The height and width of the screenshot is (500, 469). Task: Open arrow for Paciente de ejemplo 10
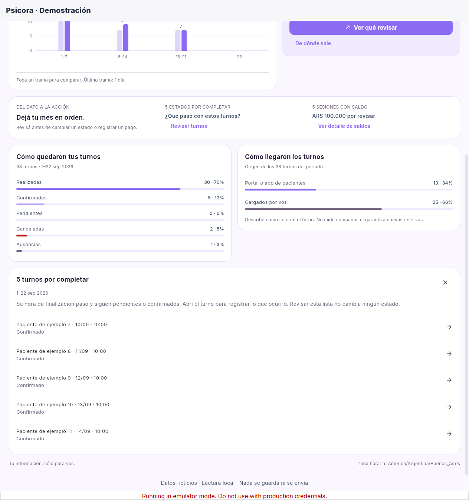click(449, 407)
